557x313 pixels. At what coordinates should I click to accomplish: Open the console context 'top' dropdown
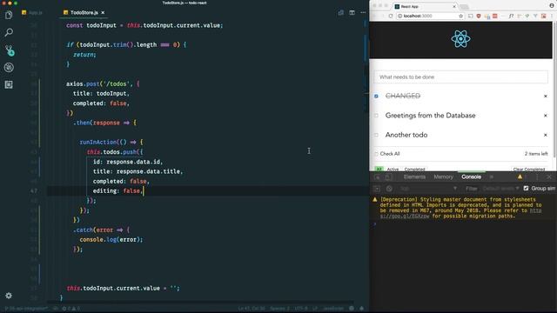(428, 189)
